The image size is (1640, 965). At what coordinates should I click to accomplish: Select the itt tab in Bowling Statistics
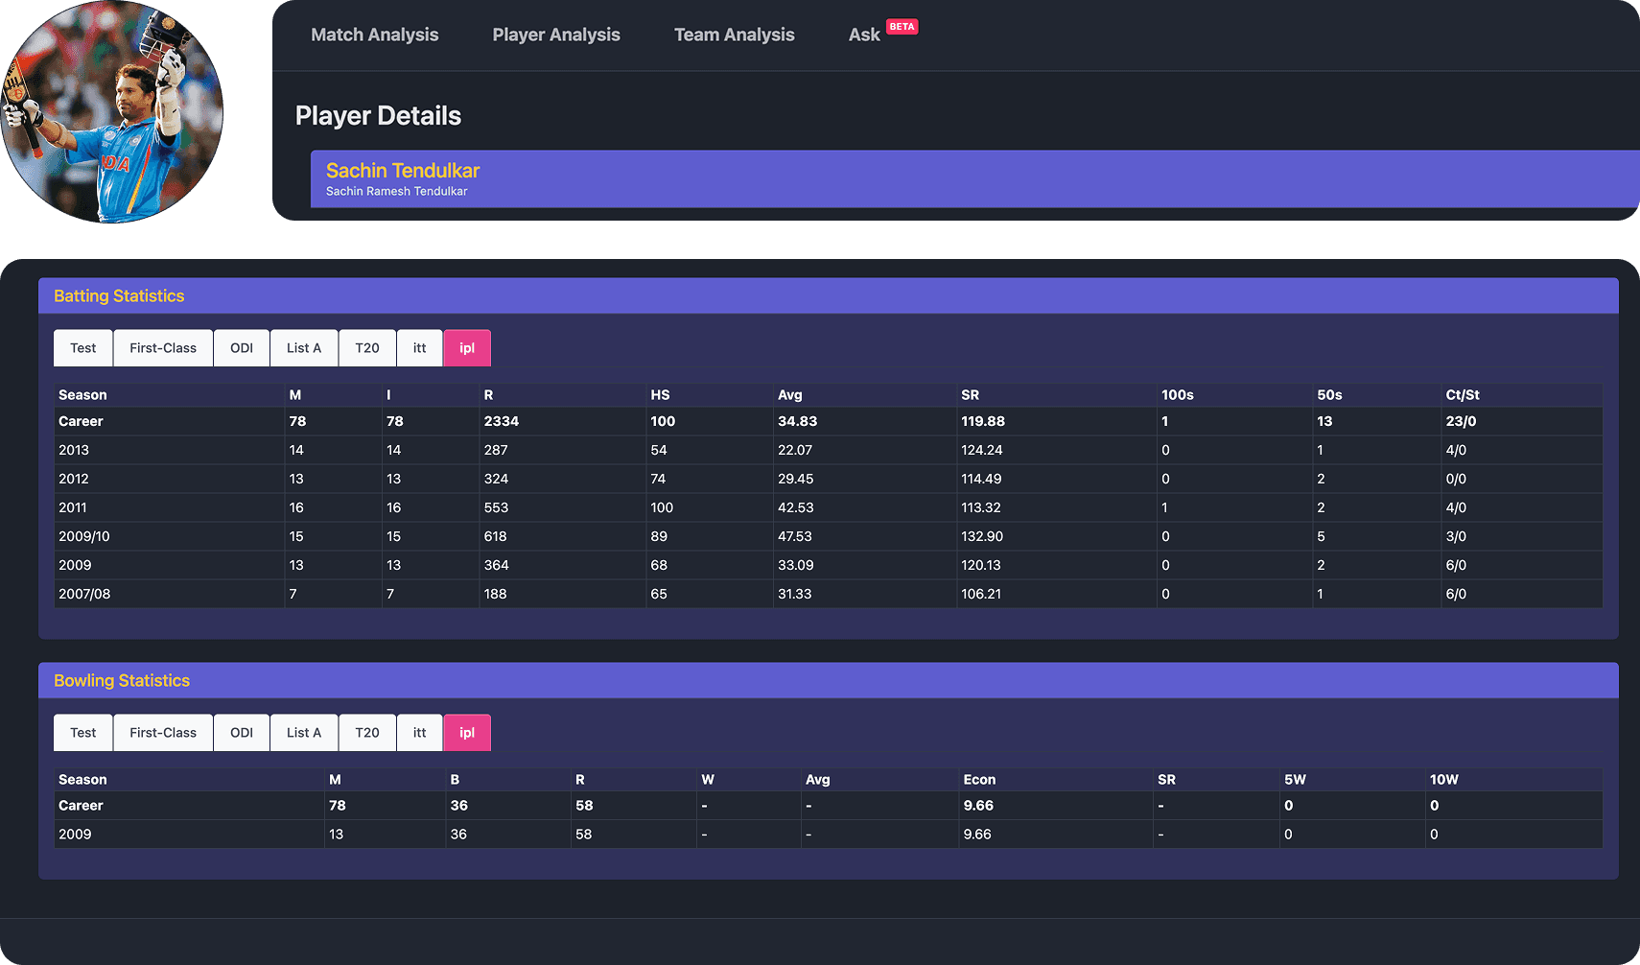pyautogui.click(x=419, y=733)
